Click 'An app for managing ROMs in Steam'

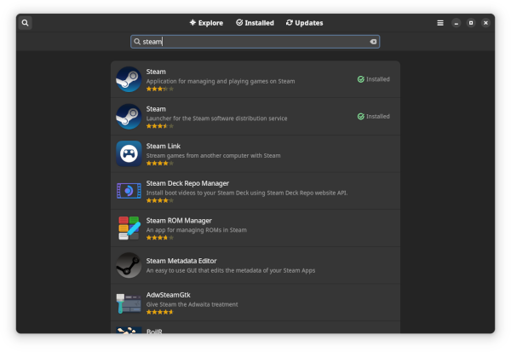tap(196, 230)
